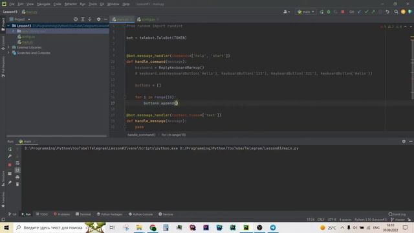Jump to next highlighted error arrow
The height and width of the screenshot is (233, 414).
[411, 27]
